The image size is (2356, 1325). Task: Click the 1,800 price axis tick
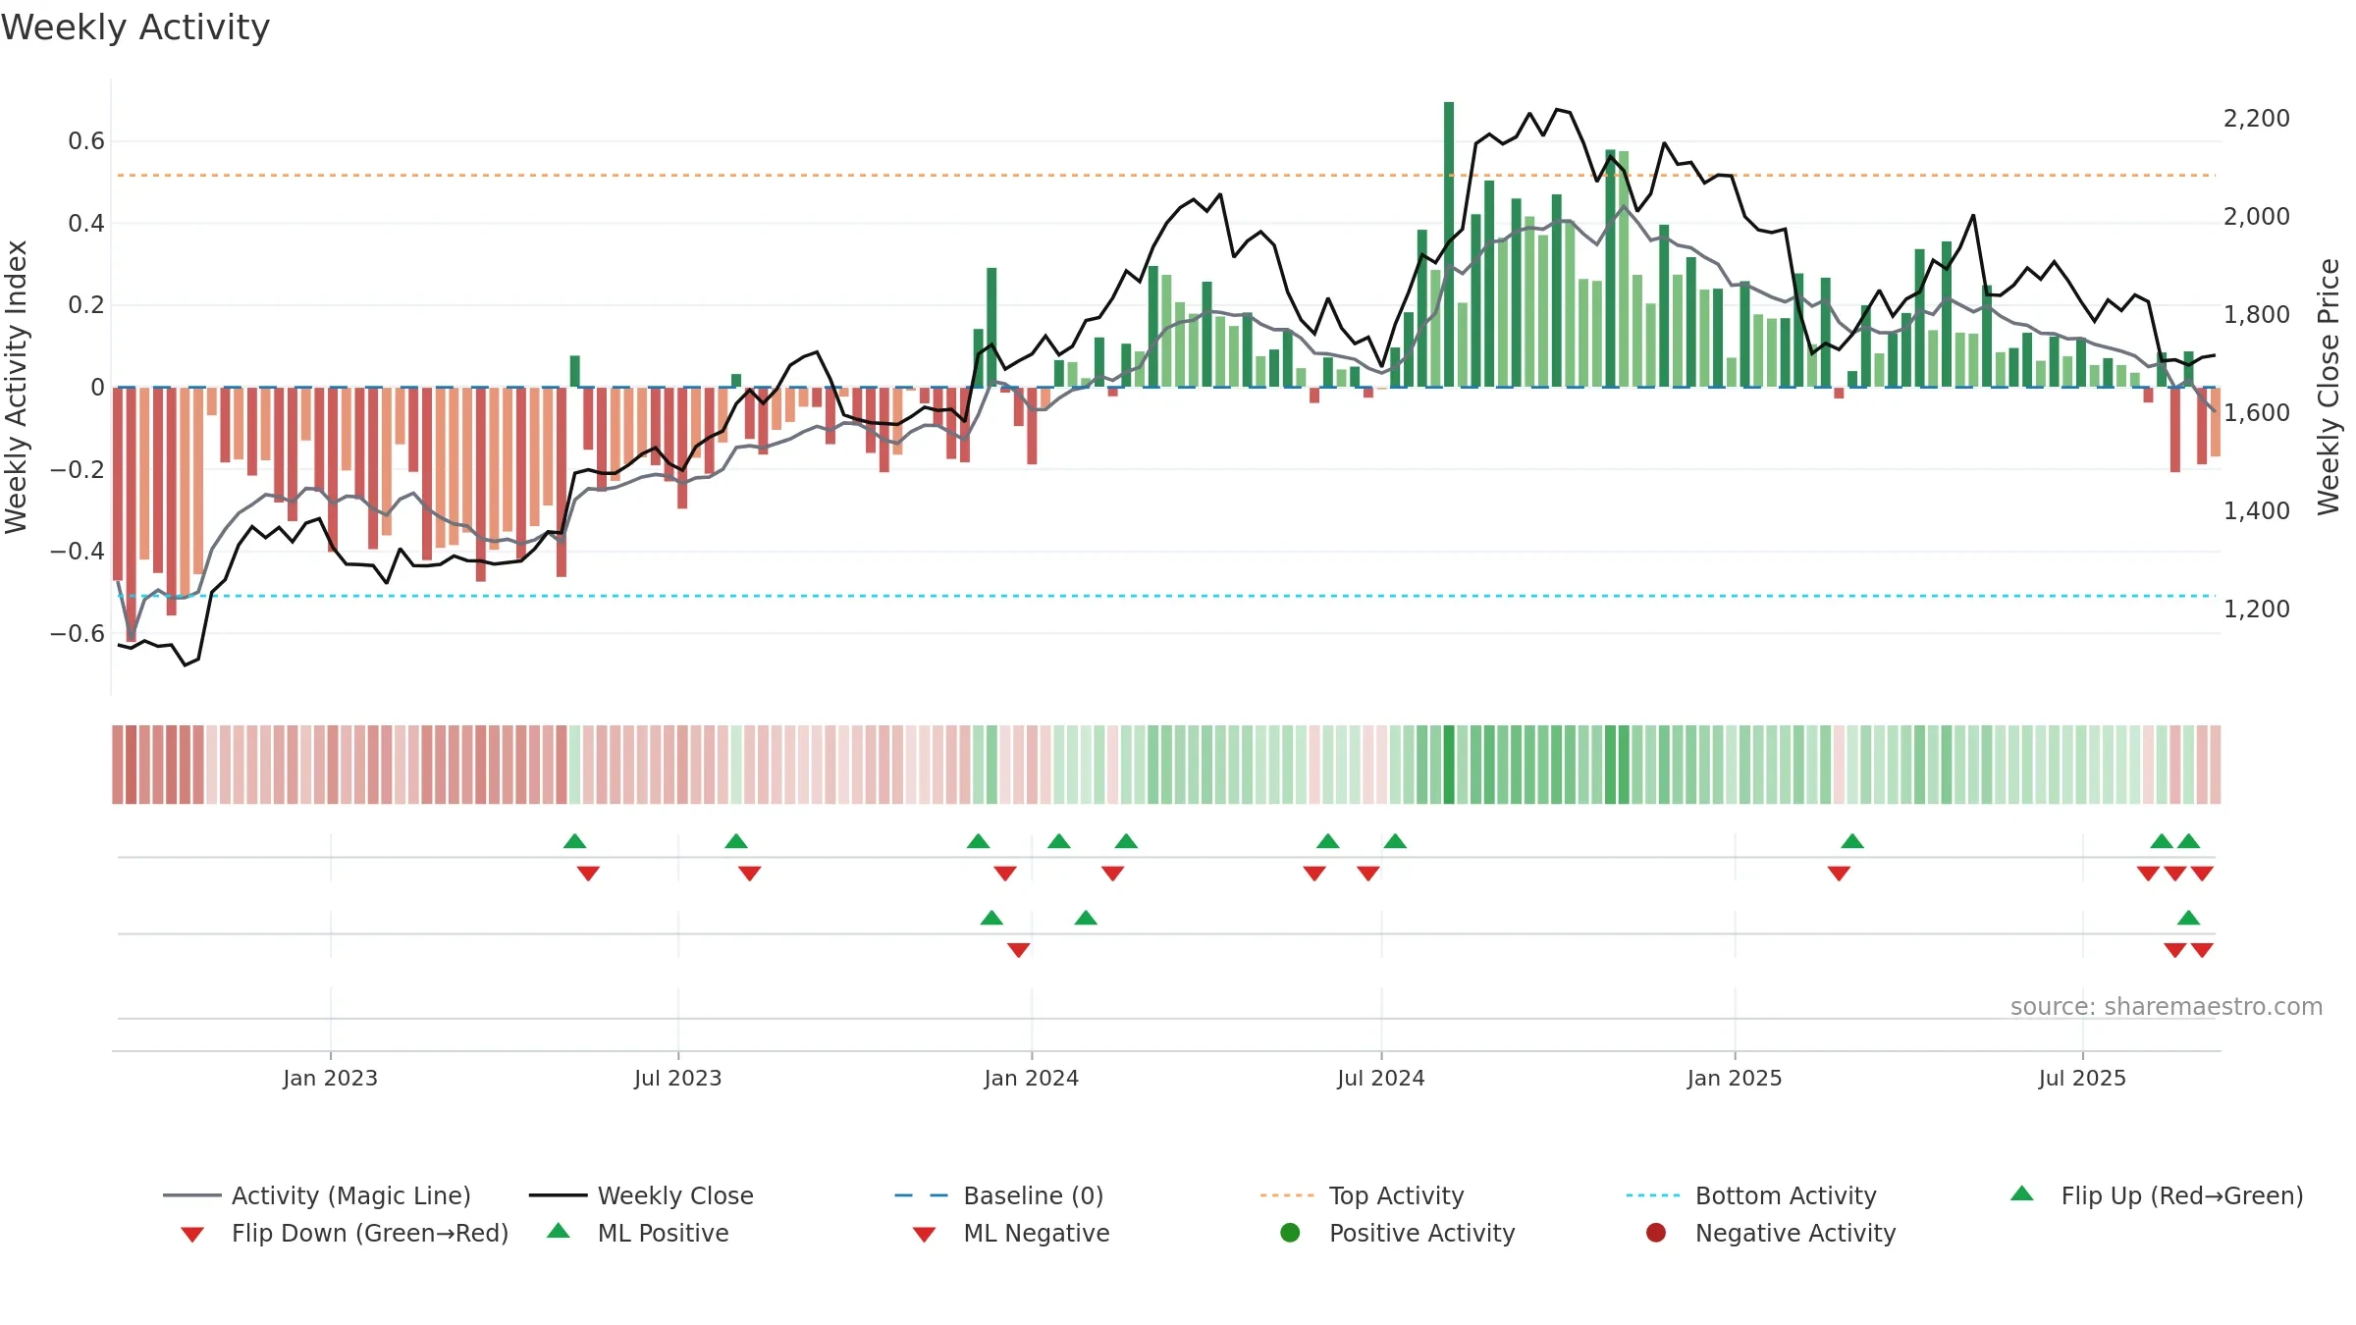(2256, 315)
